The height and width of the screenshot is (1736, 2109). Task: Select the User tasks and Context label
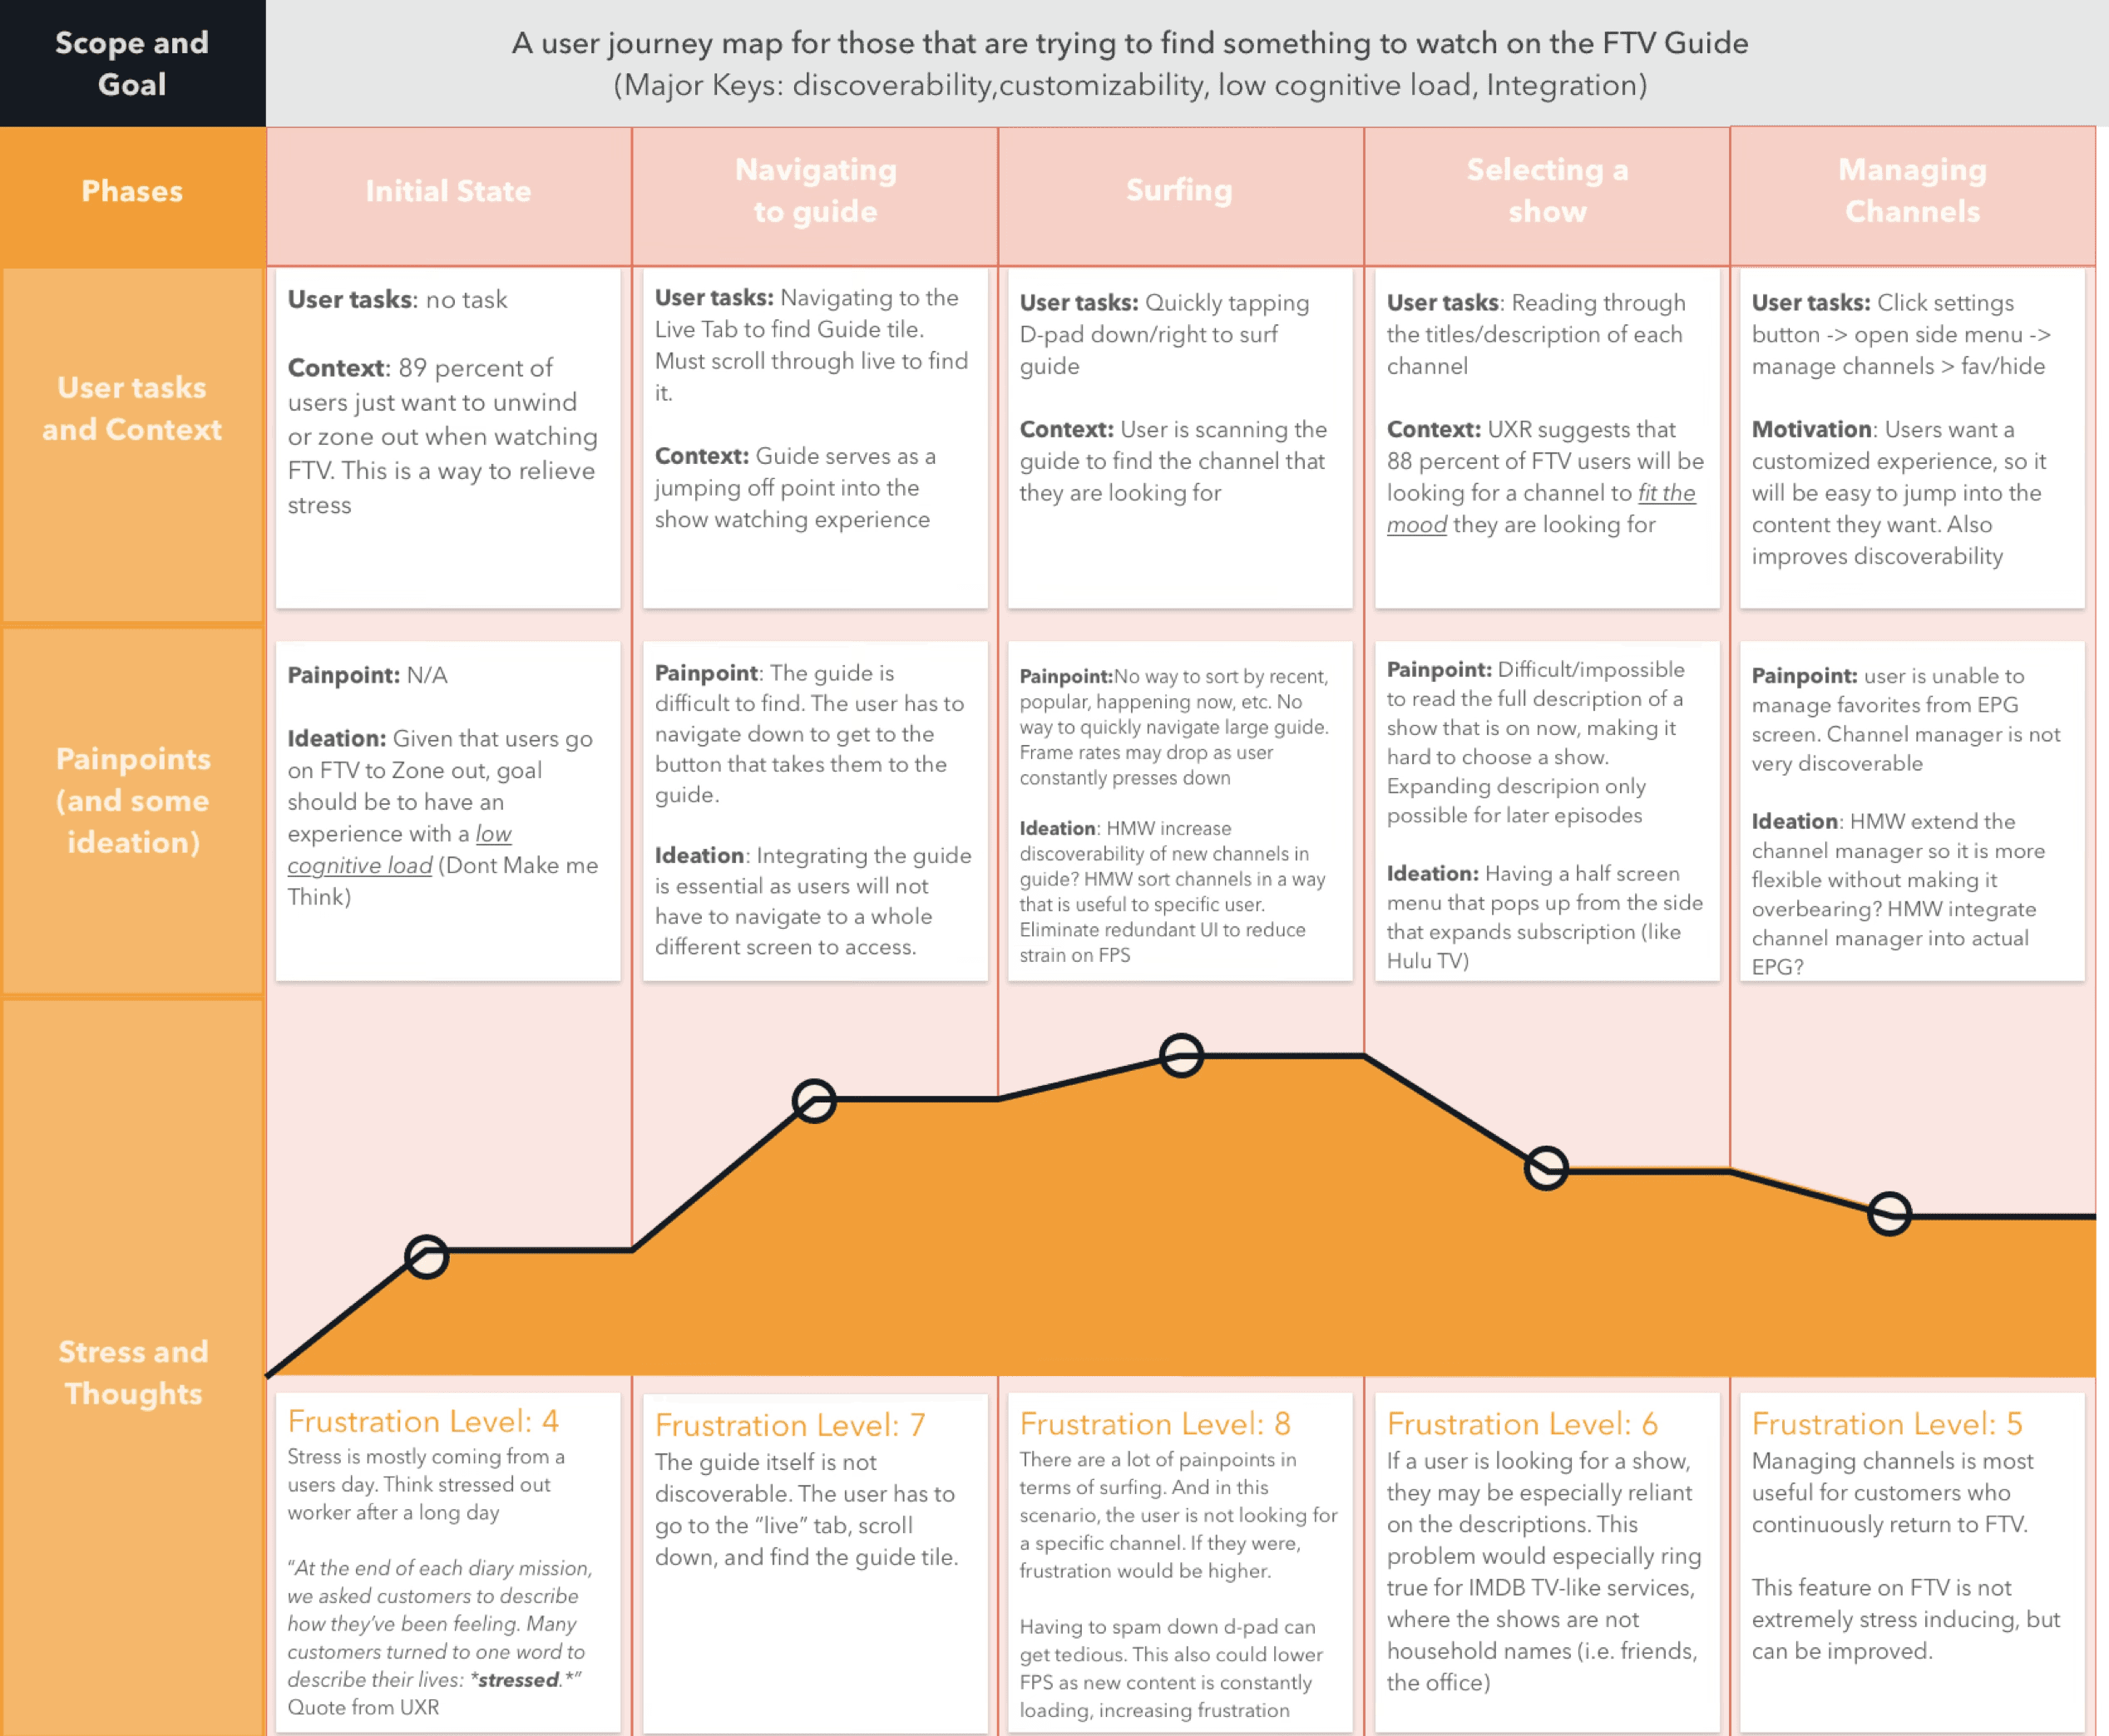point(132,408)
